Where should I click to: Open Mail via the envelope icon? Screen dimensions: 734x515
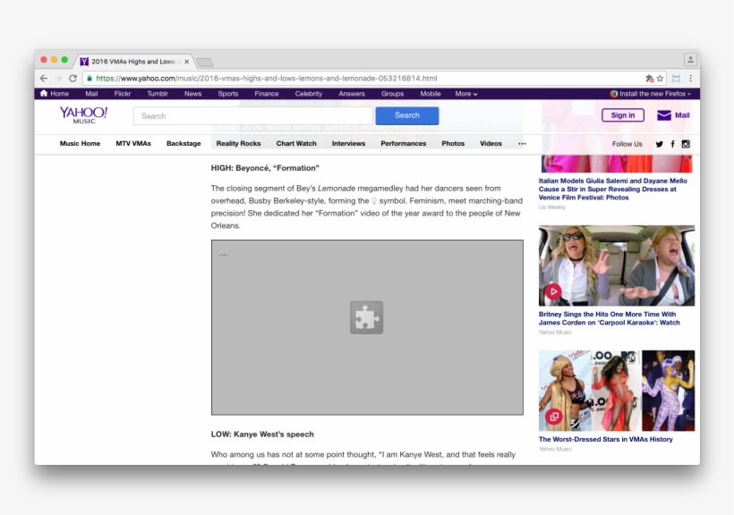click(x=666, y=114)
